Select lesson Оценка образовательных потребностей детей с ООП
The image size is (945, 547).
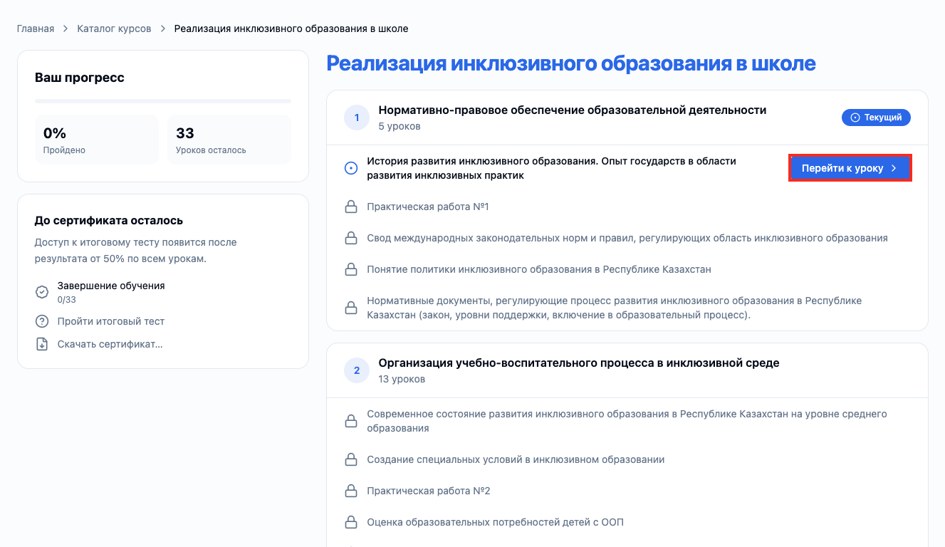pyautogui.click(x=495, y=522)
